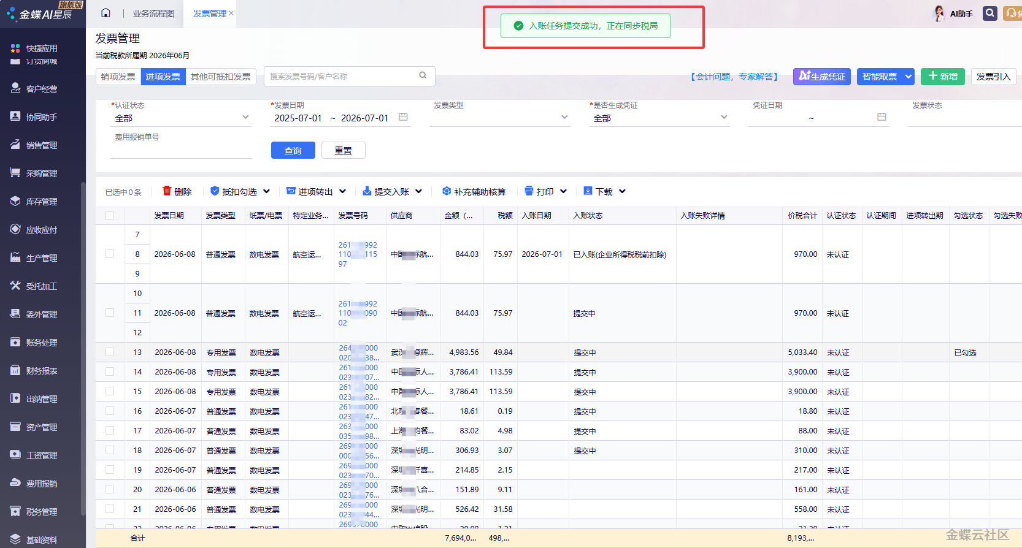Image resolution: width=1022 pixels, height=548 pixels.
Task: Click the 删除 trash button
Action: (x=177, y=191)
